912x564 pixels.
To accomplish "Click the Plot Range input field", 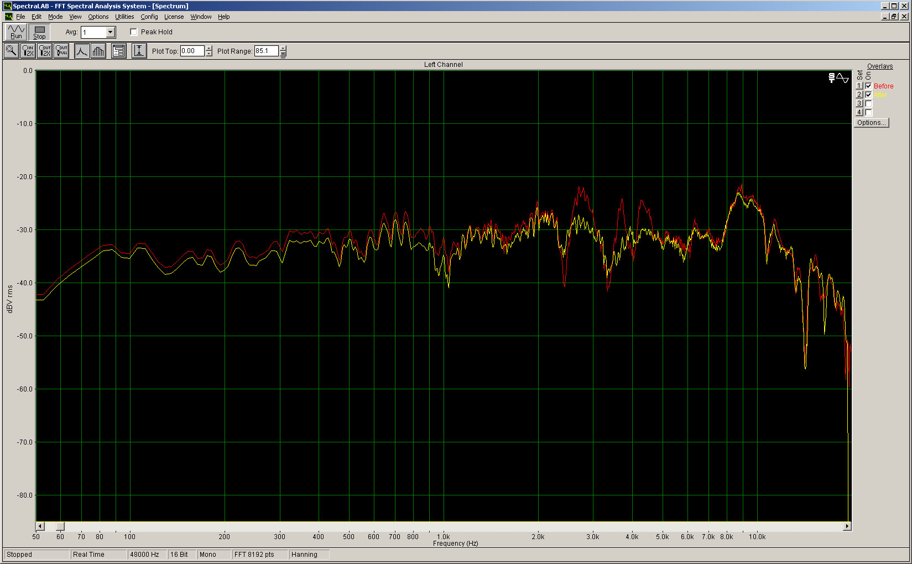I will [267, 51].
